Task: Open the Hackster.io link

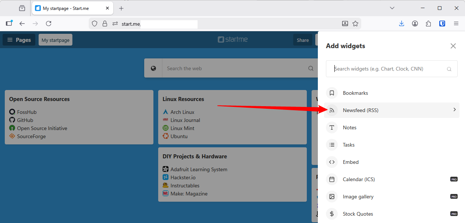Action: coord(183,177)
